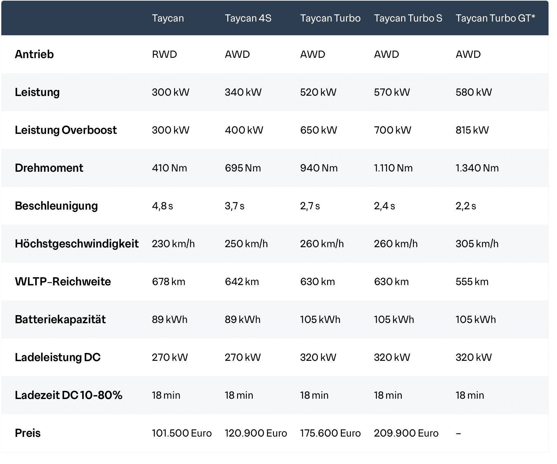Click the 1.110 Nm torque value
The image size is (557, 464).
click(393, 168)
